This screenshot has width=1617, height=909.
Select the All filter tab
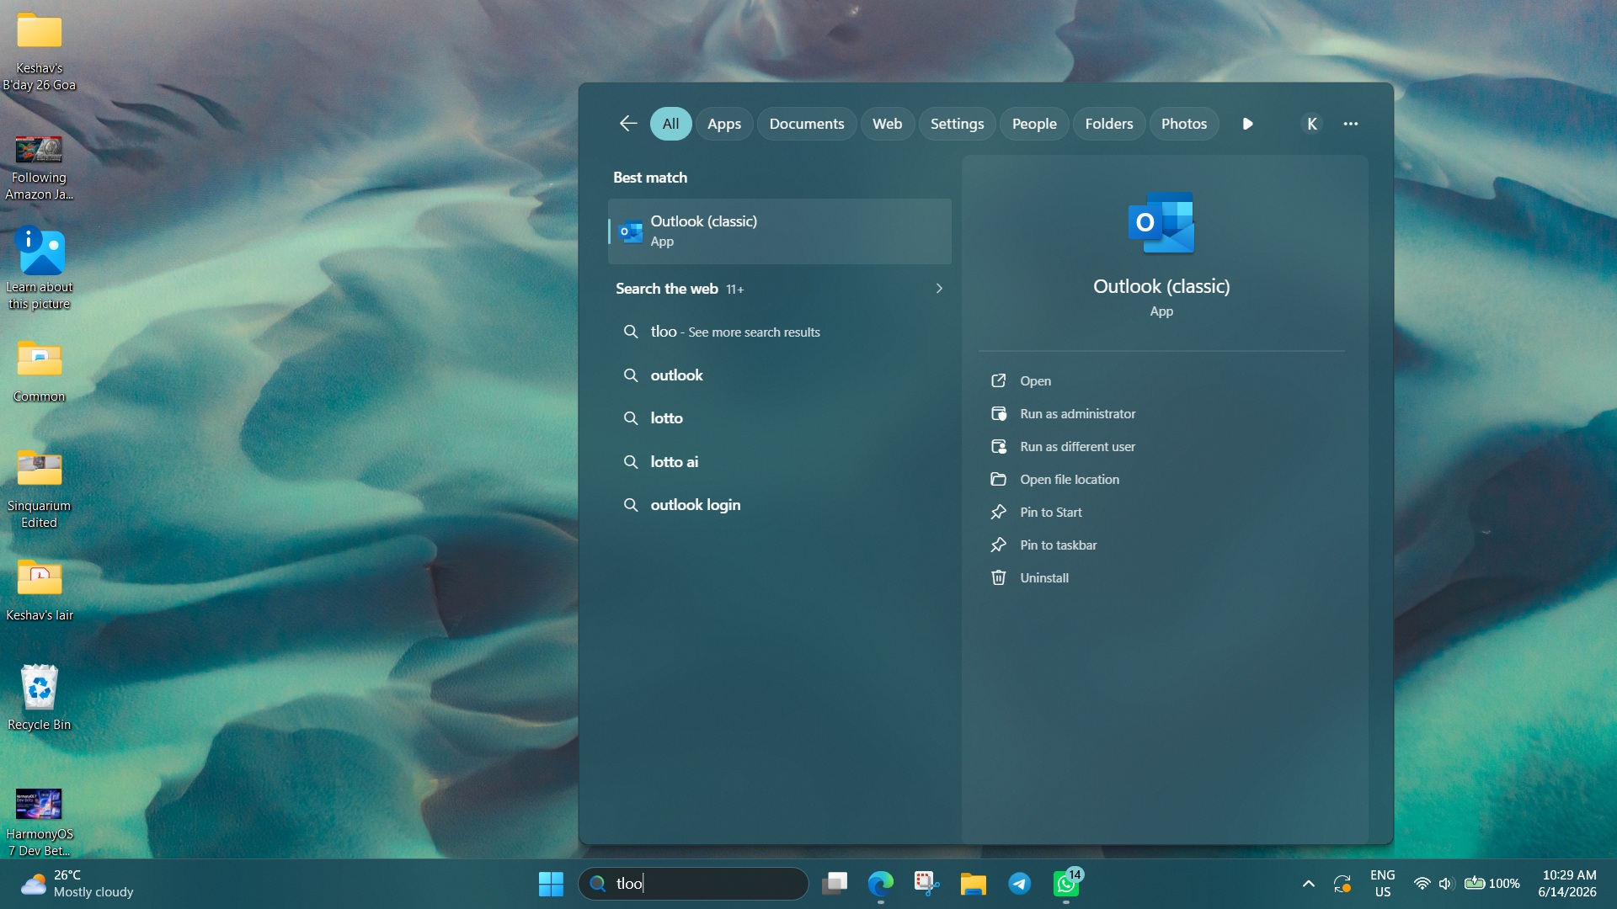pyautogui.click(x=670, y=124)
